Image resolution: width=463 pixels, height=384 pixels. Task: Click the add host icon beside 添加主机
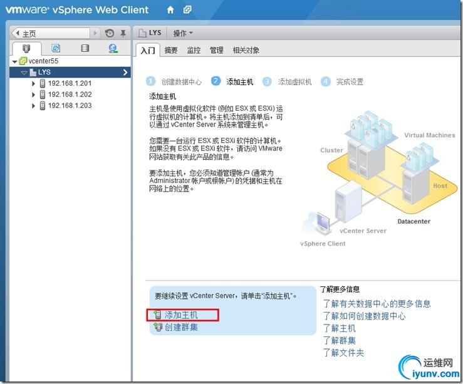click(158, 315)
